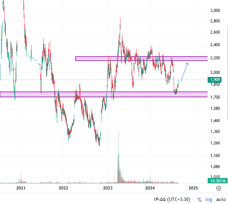Viewport: 228px width, 204px height.
Task: Click the 2021 date label on time axis
Action: 21,188
